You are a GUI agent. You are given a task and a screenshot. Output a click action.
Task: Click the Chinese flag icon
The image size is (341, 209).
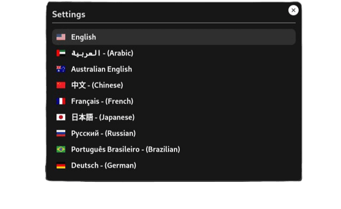point(61,85)
